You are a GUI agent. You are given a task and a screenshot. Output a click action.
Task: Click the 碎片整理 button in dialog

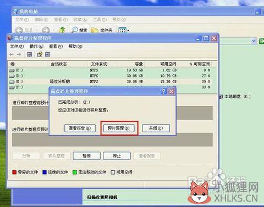(119, 128)
